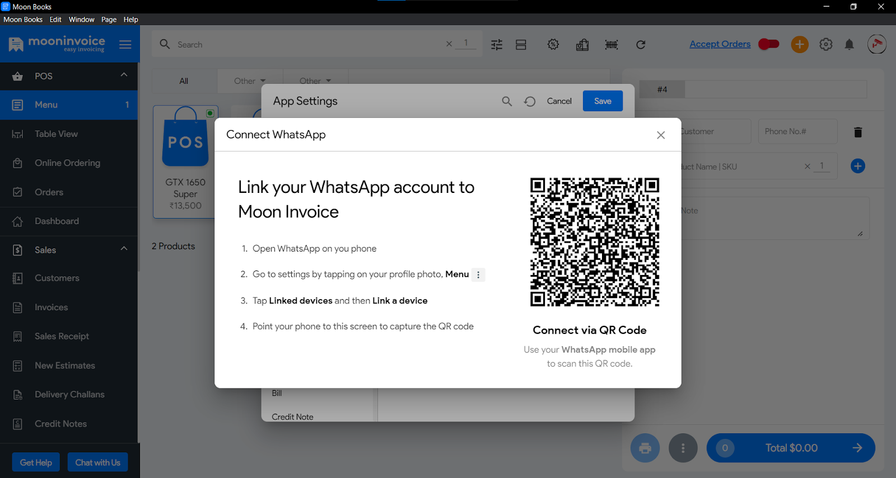Open Delivery Challans in the sidebar

pyautogui.click(x=69, y=394)
